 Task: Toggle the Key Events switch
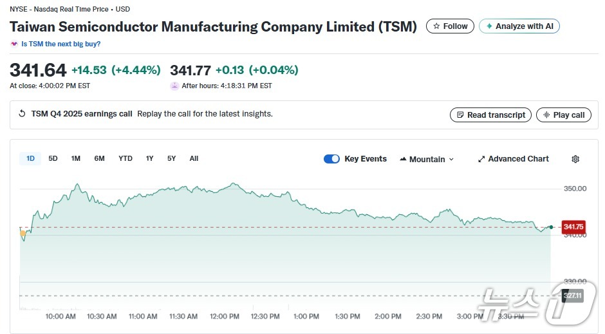pos(331,159)
